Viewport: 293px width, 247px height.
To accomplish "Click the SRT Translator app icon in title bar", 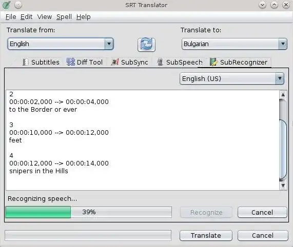I will click(6, 5).
